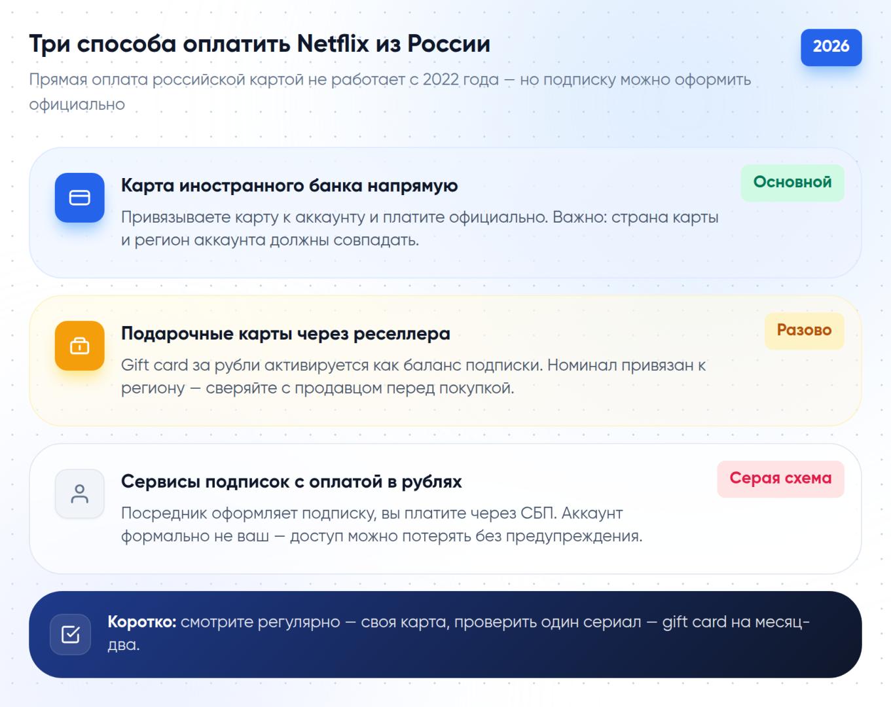Click the 2026 year badge
The height and width of the screenshot is (707, 891).
[x=831, y=46]
